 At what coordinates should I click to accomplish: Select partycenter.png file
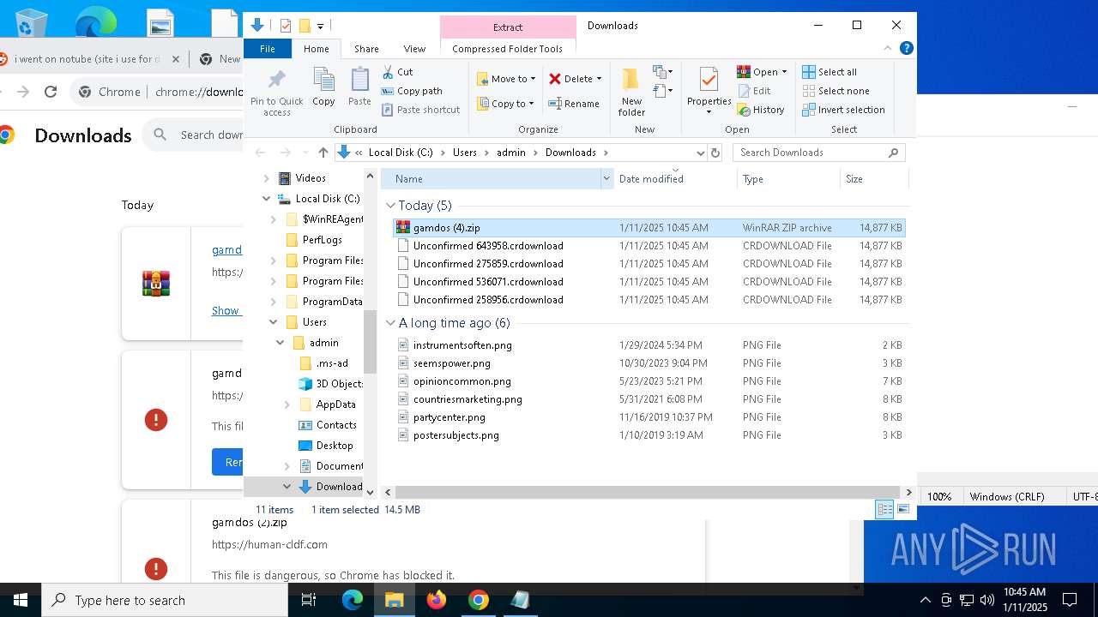pos(649,417)
